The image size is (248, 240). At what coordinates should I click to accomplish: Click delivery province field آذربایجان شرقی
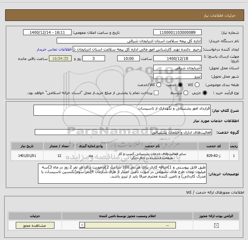(x=177, y=68)
